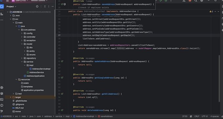
Task: Open IDE settings gear icon
Action: 202,1
